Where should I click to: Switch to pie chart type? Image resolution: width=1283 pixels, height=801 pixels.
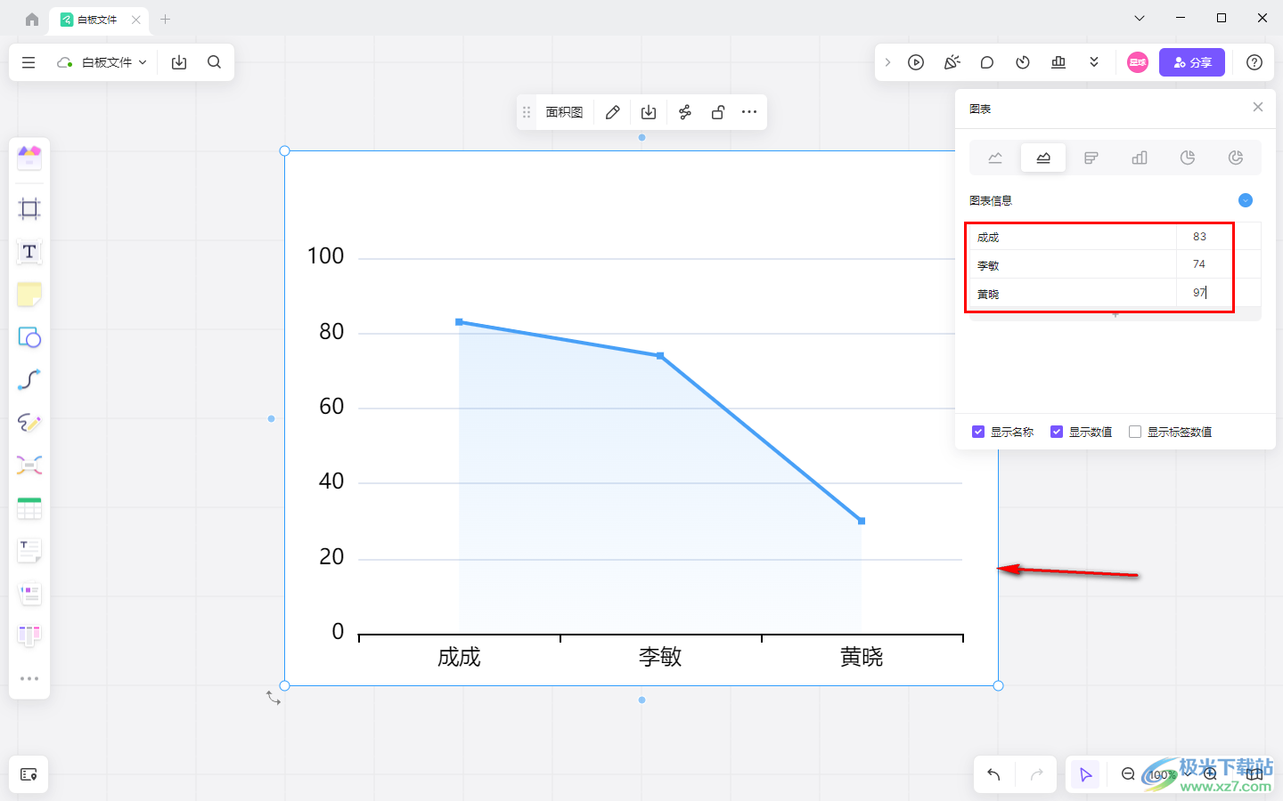(1188, 158)
